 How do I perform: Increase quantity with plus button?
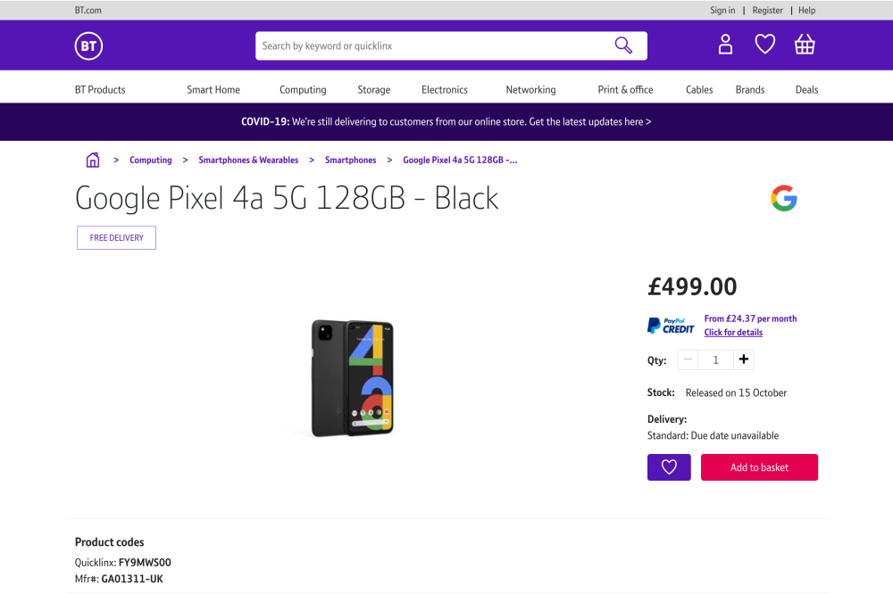point(745,360)
